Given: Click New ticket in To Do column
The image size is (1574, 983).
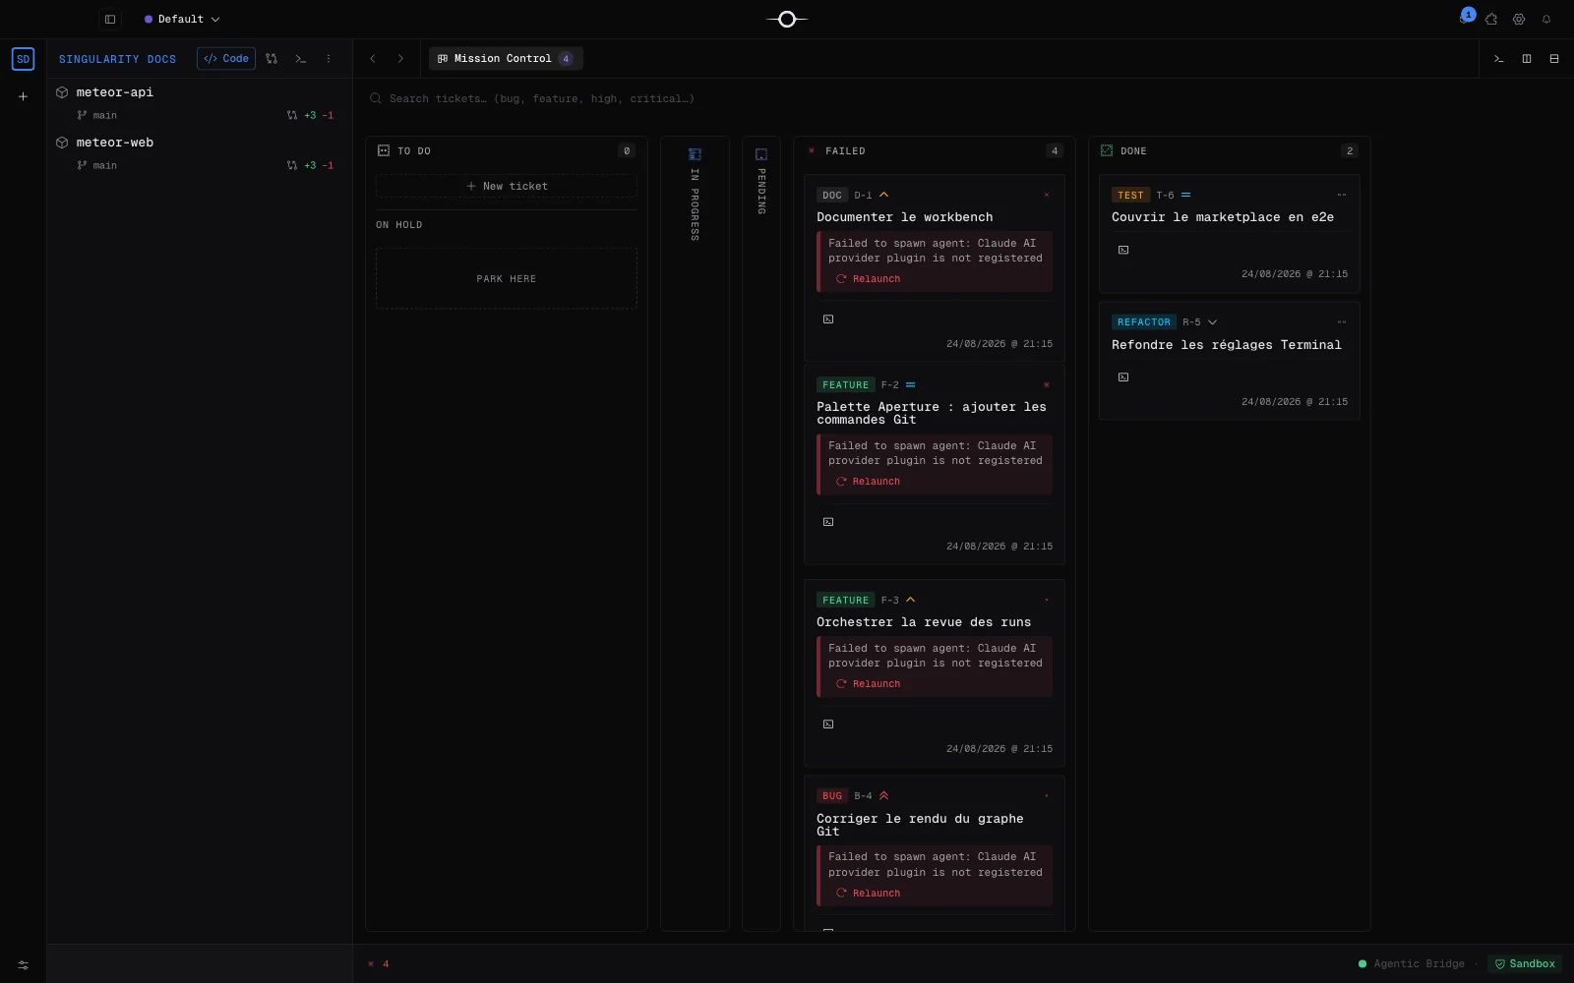Looking at the screenshot, I should click(x=507, y=186).
